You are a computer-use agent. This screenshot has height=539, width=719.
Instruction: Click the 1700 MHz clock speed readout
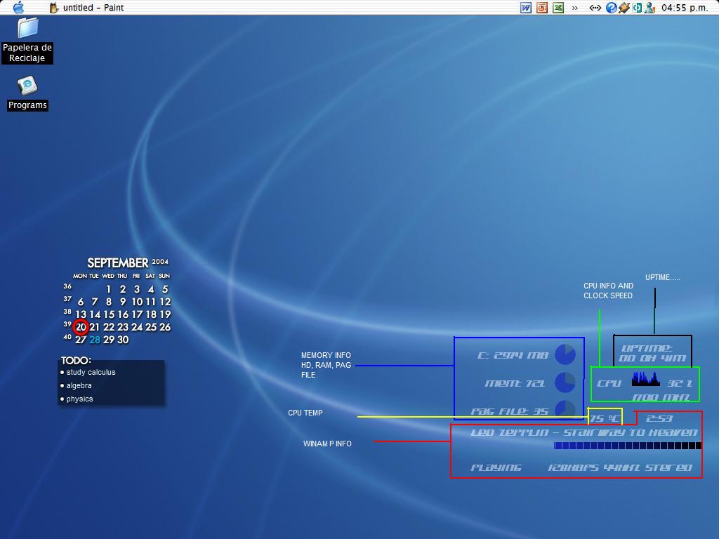pyautogui.click(x=661, y=397)
